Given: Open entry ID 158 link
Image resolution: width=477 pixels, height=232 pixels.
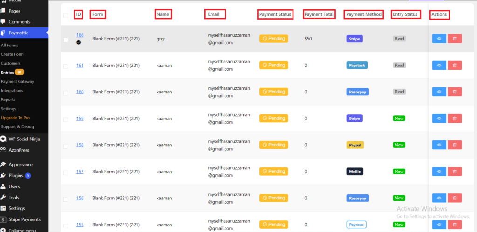Looking at the screenshot, I should pyautogui.click(x=80, y=145).
